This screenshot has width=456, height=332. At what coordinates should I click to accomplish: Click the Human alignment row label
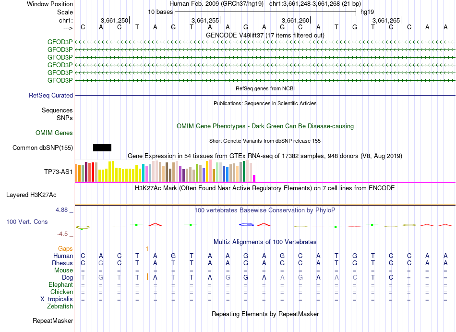63,256
